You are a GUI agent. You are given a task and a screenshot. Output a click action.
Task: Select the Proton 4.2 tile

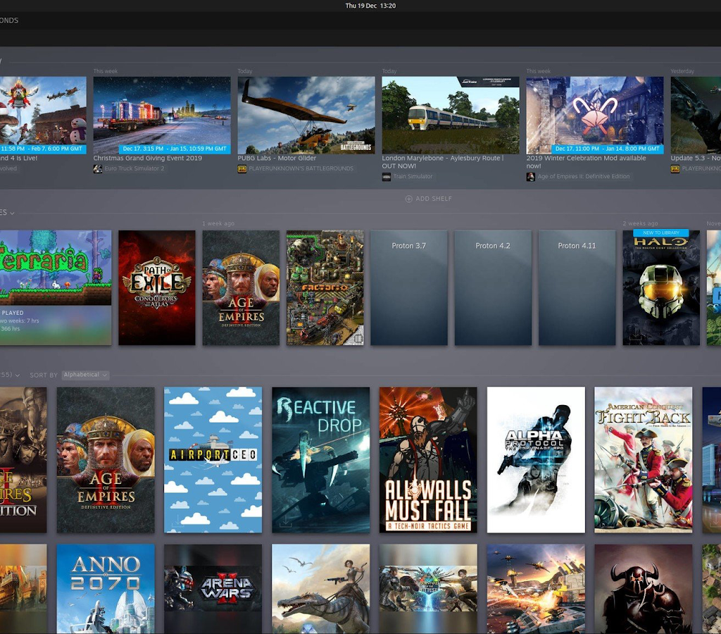point(493,288)
